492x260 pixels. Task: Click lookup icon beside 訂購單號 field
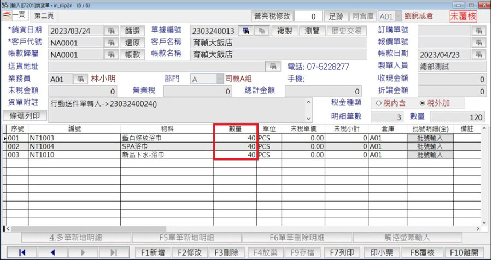(479, 31)
